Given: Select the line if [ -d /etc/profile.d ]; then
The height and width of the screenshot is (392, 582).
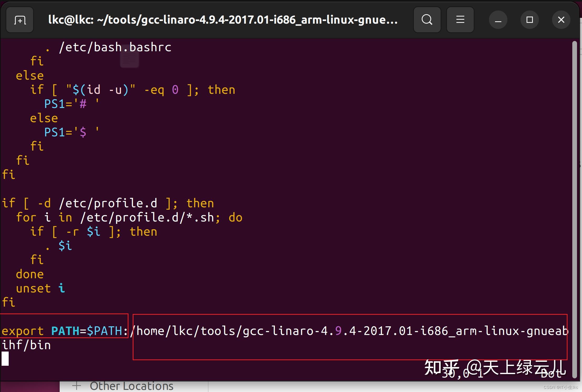Looking at the screenshot, I should tap(108, 203).
